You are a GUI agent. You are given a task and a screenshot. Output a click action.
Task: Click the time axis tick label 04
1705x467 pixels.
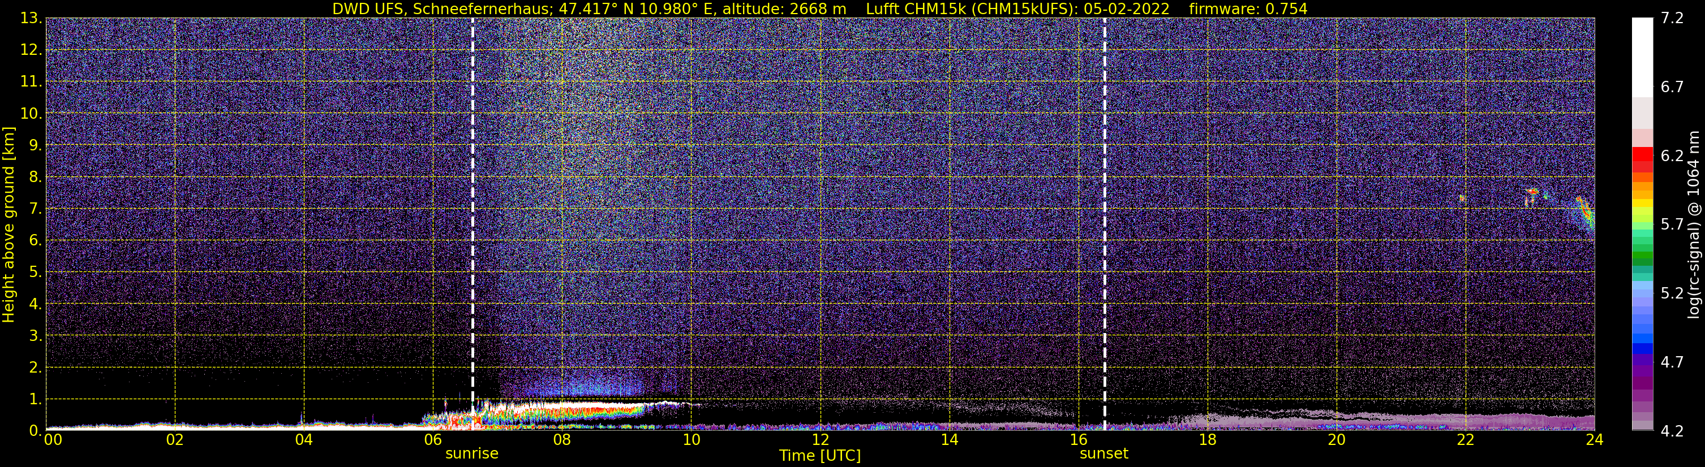304,440
